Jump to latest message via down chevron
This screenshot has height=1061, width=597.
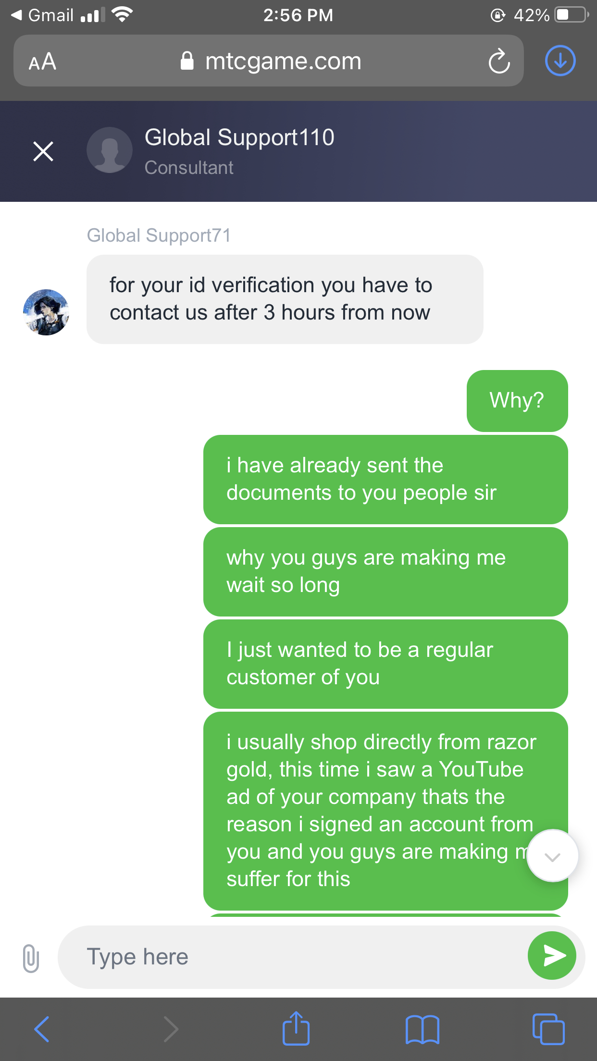(552, 856)
